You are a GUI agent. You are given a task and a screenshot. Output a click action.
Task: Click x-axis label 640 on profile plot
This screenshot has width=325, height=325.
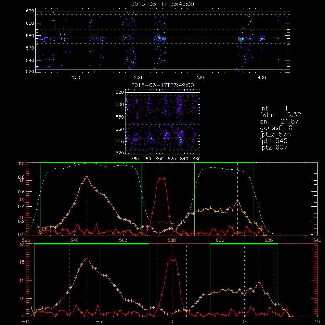coord(317,240)
